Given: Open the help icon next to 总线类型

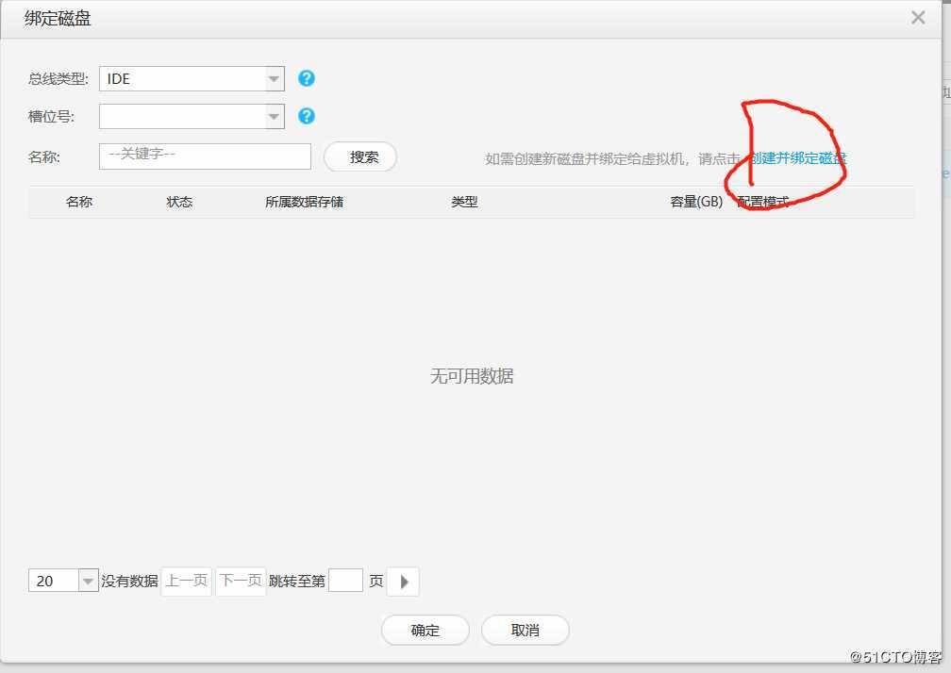Looking at the screenshot, I should (307, 78).
